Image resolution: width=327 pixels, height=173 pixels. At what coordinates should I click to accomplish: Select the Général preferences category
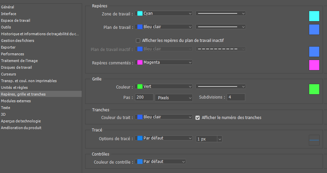(8, 7)
